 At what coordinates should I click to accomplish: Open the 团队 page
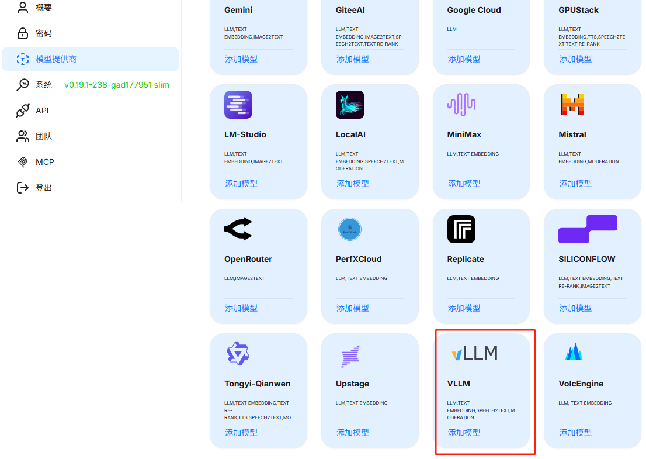tap(90, 136)
